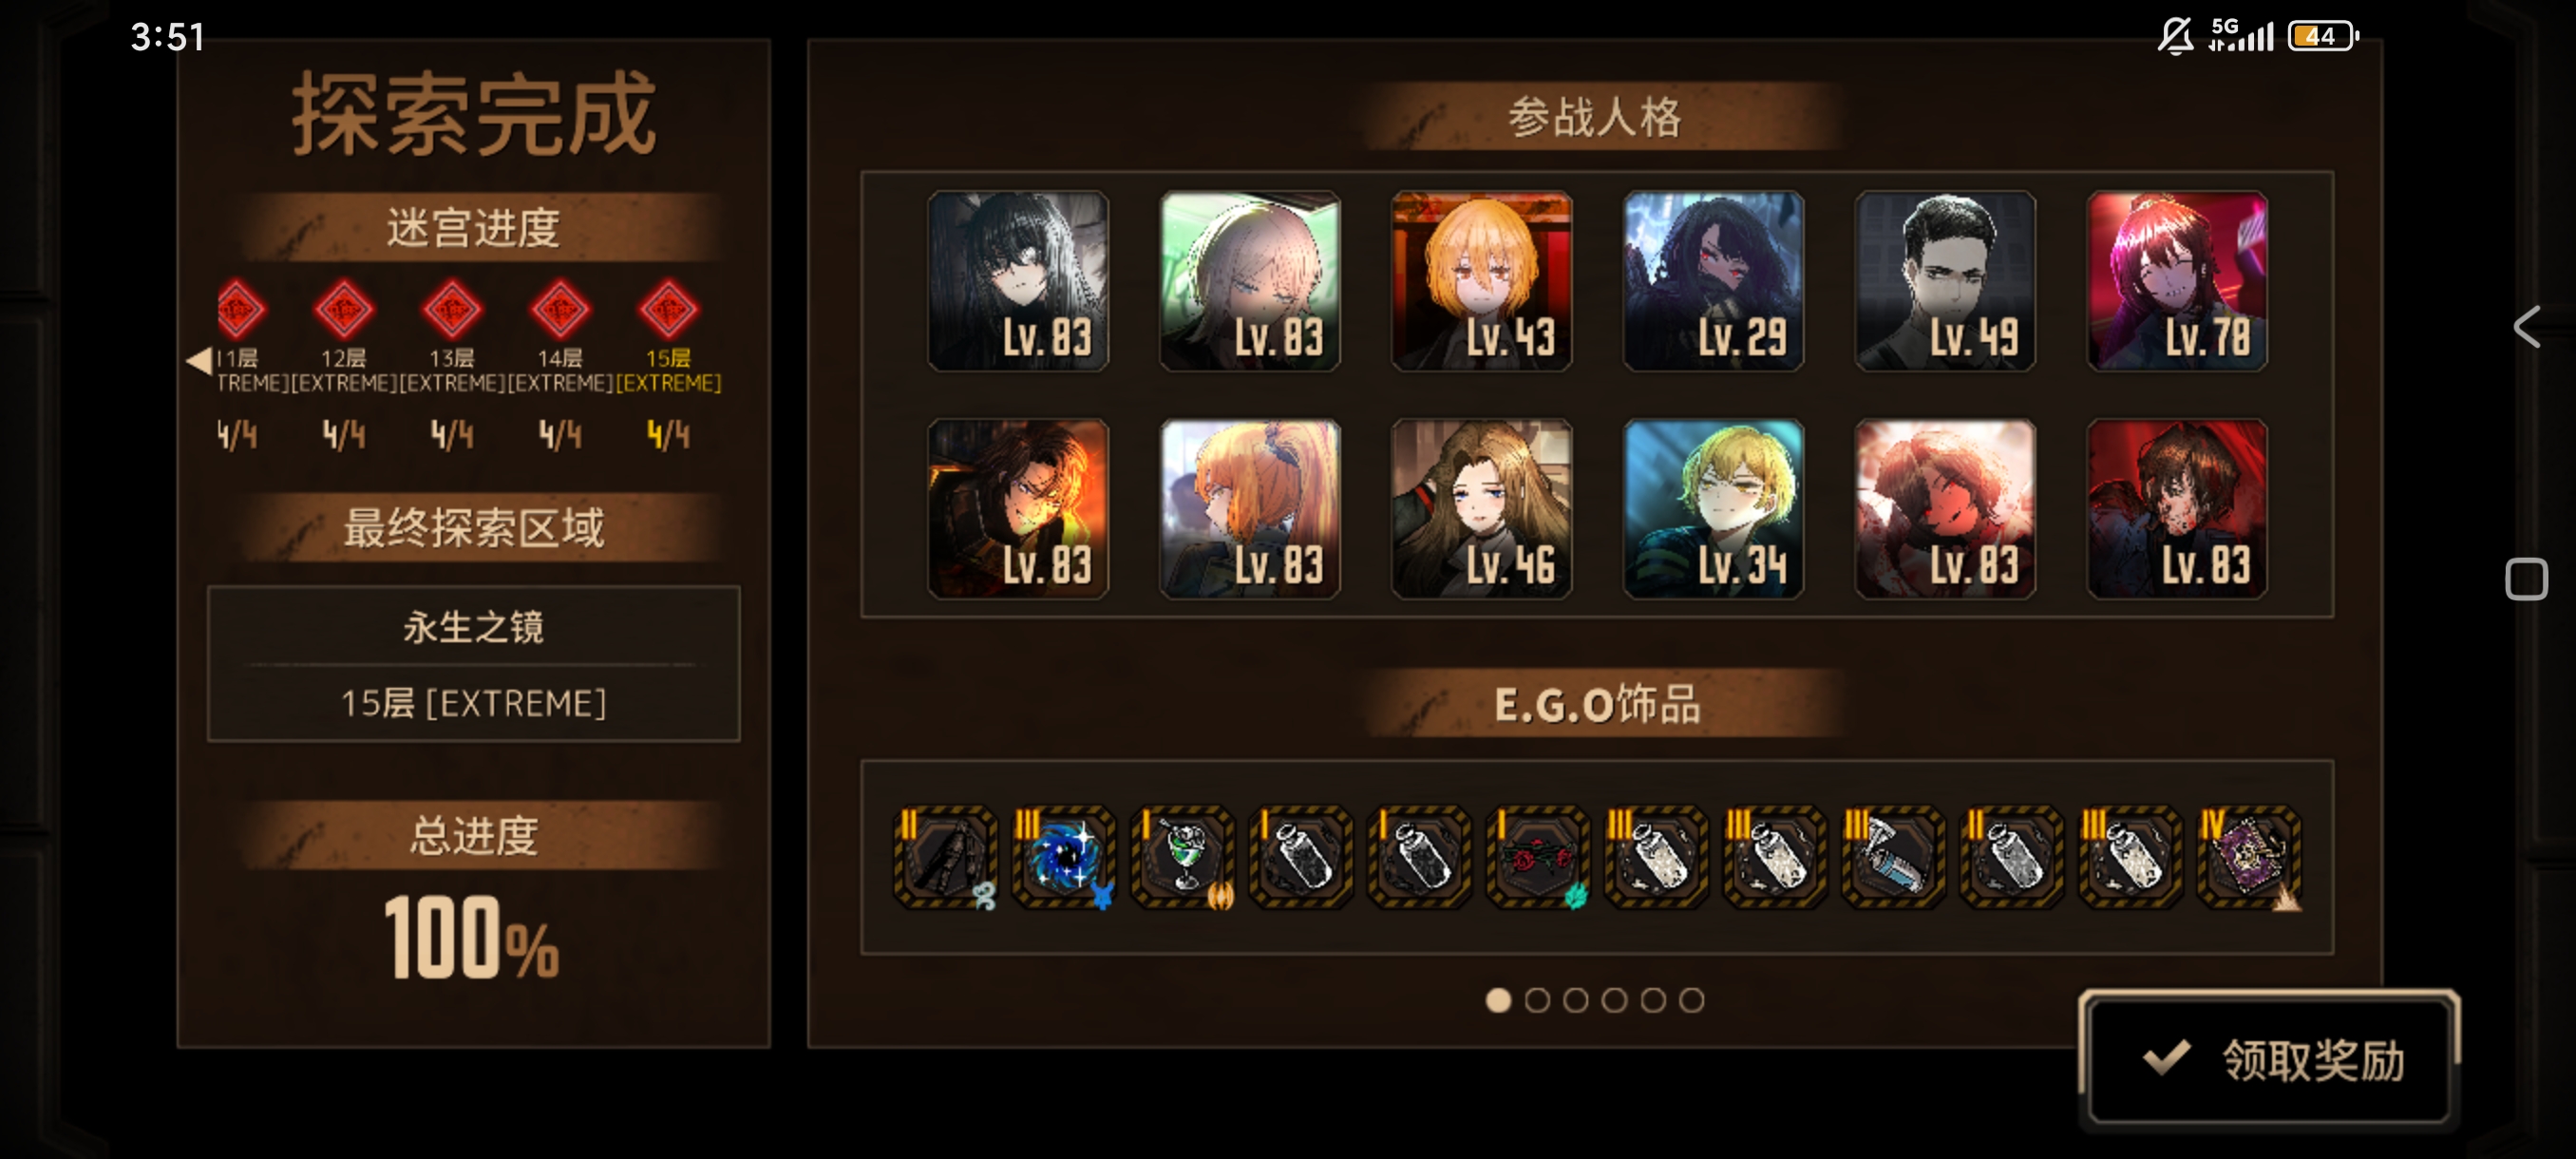Screen dimensions: 2576x1159
Task: Expand earlier floors with the left arrow
Action: tap(199, 360)
